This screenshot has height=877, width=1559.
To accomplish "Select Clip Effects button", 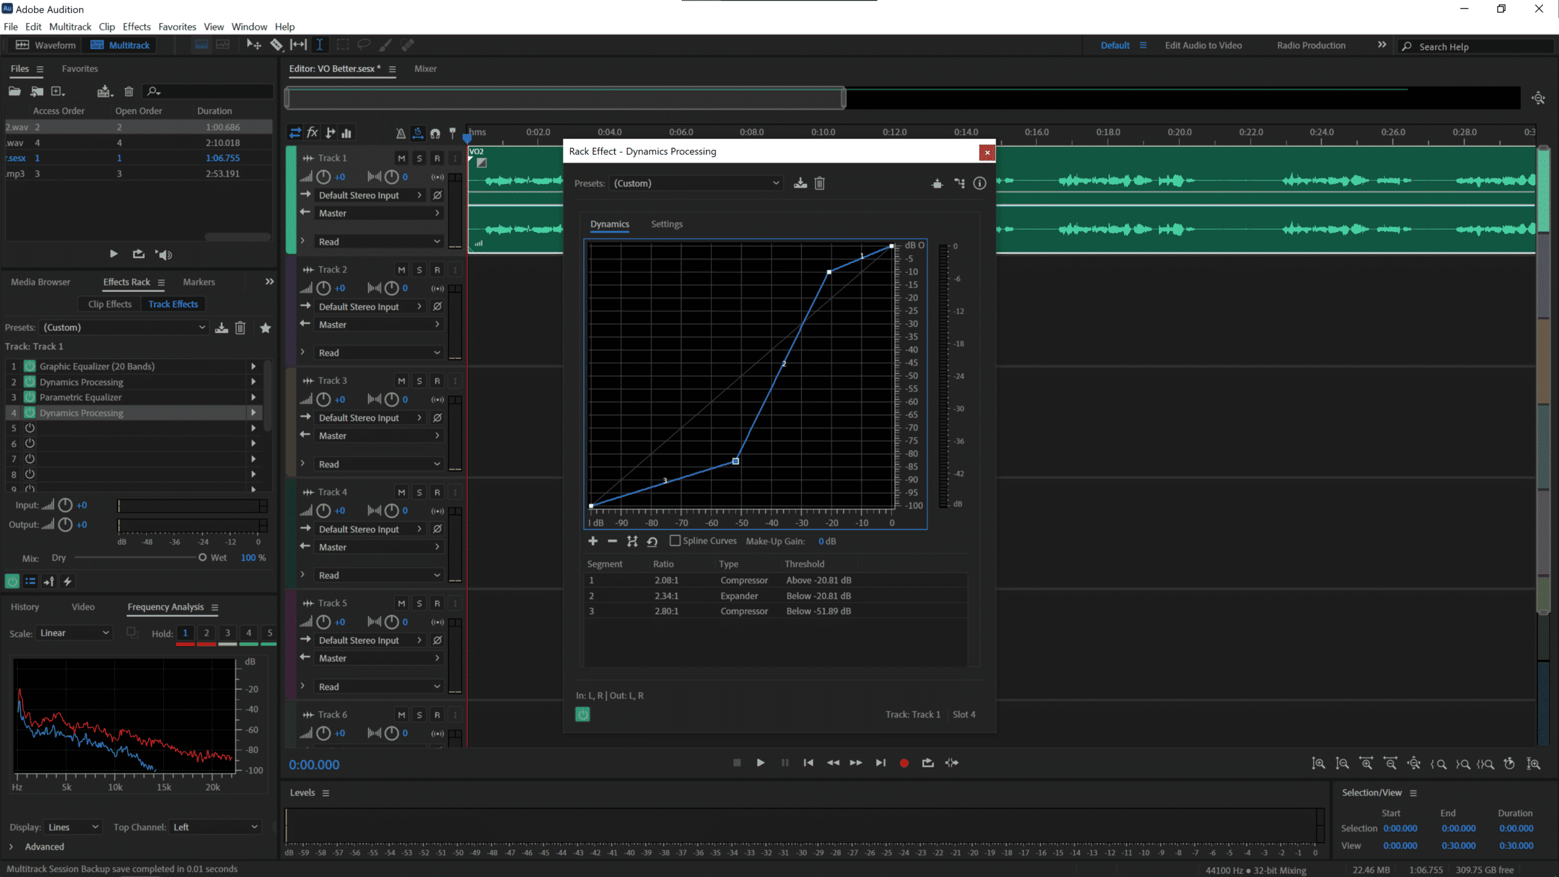I will (x=110, y=304).
